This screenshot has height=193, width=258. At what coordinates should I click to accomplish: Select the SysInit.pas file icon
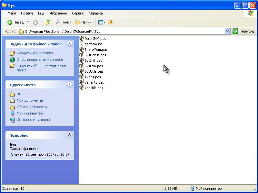(82, 60)
